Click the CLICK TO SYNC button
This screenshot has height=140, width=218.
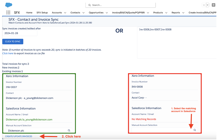click(13, 41)
